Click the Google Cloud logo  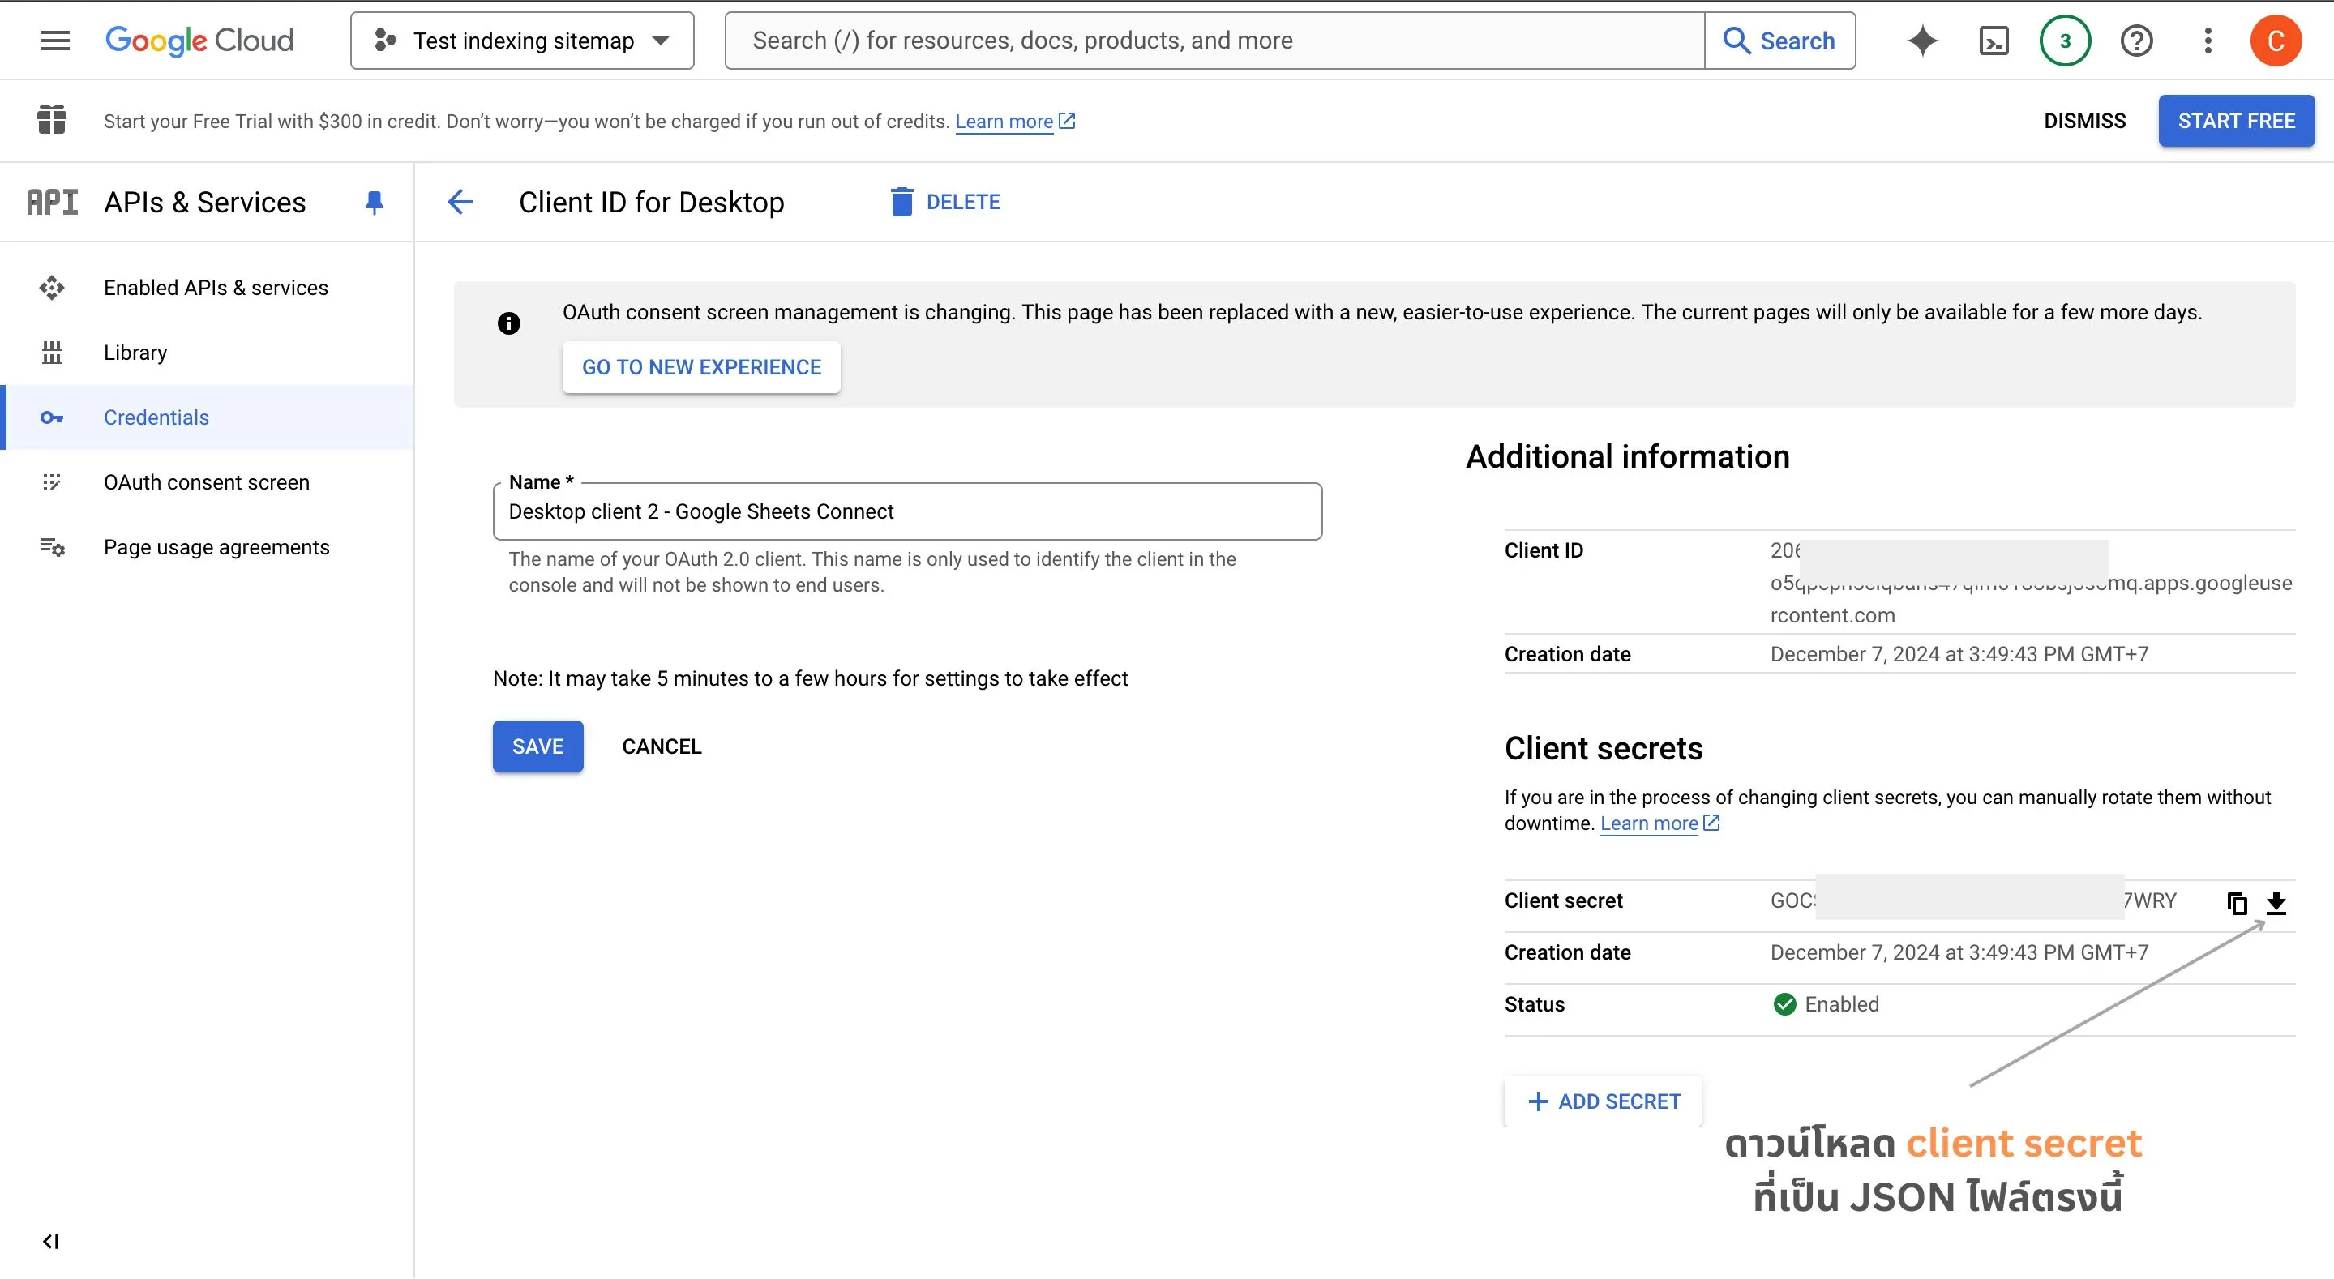point(199,41)
